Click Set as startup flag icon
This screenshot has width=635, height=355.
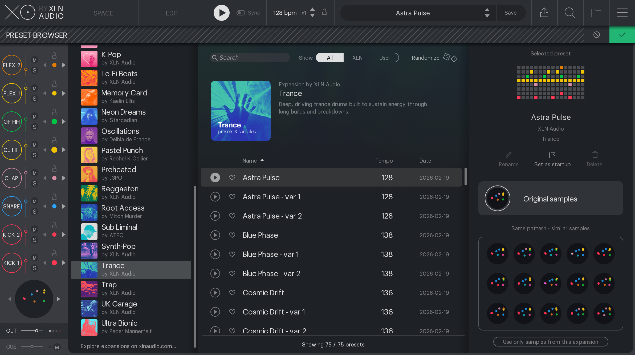tap(552, 155)
